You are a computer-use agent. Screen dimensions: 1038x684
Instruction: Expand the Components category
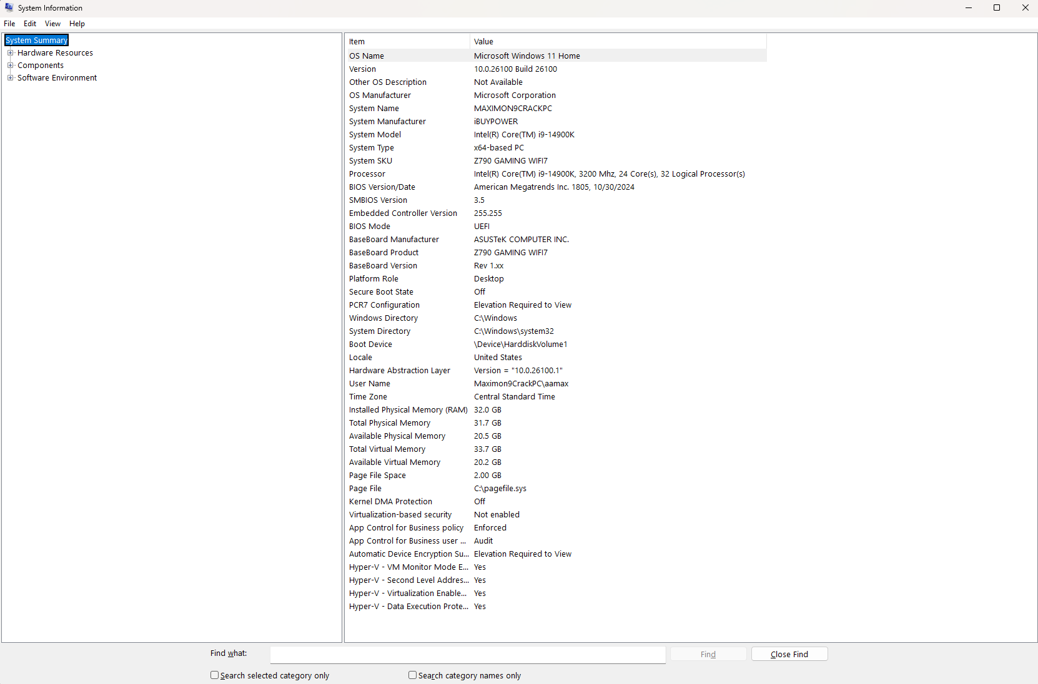click(x=10, y=65)
